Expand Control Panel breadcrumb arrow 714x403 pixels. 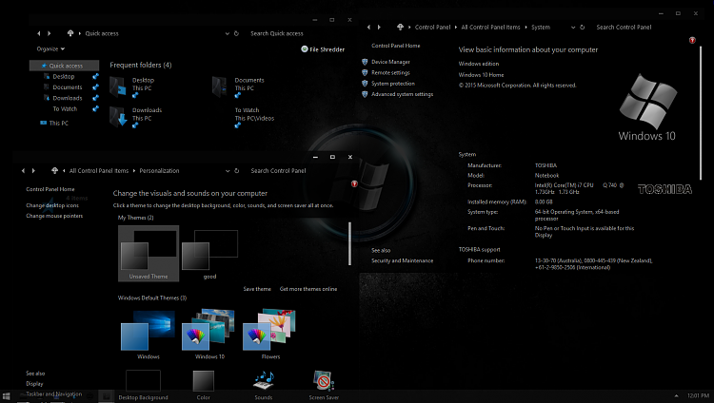coord(456,28)
